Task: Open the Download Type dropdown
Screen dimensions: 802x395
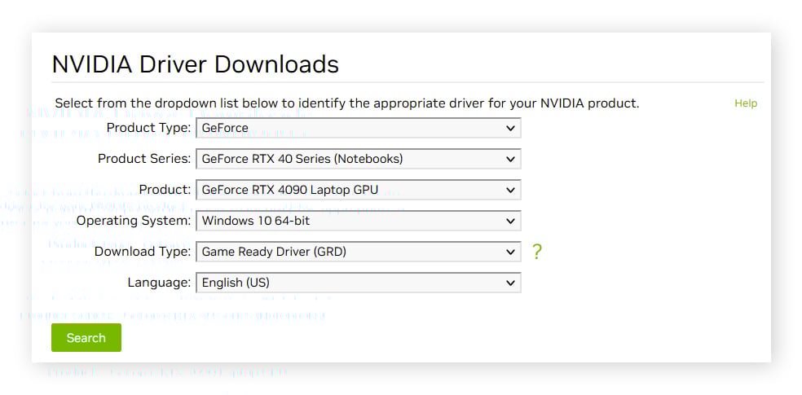Action: 358,252
